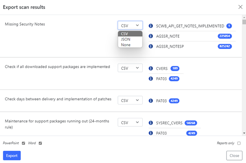Open format dropdown for downloaded support packages check
Screen dimensions: 246x163
pyautogui.click(x=130, y=68)
